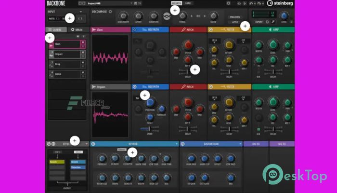Save the Impact 048 preset with the disk icon
The height and width of the screenshot is (193, 337).
136,3
